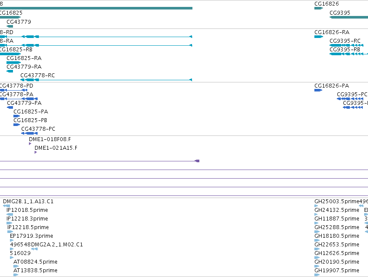Select the GH25288.5prime EST label
Image resolution: width=368 pixels, height=277 pixels.
(337, 227)
